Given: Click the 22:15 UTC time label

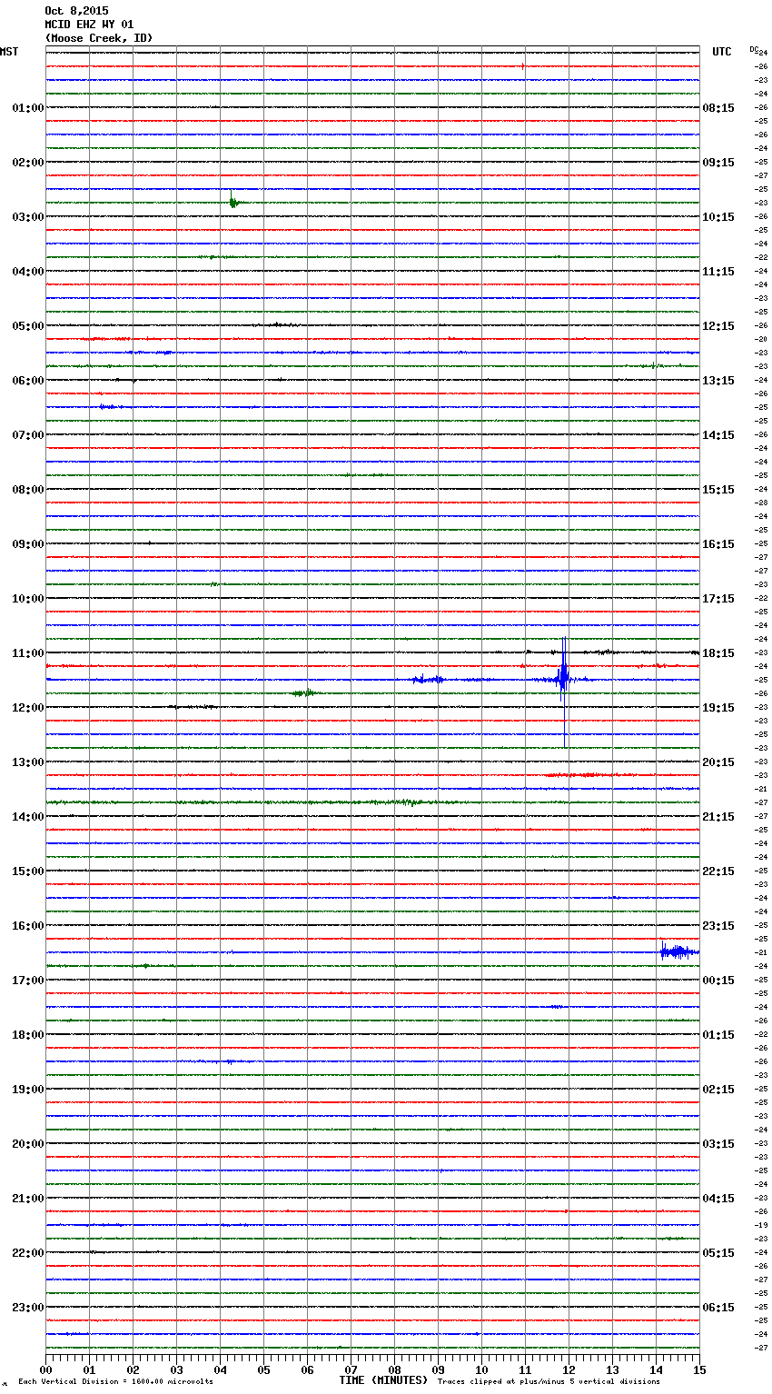Looking at the screenshot, I should [x=718, y=871].
